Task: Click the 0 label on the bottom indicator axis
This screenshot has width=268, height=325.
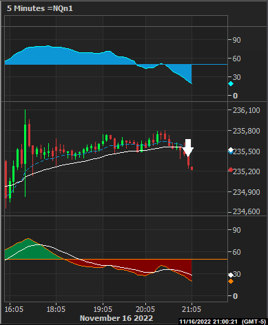Action: point(235,296)
